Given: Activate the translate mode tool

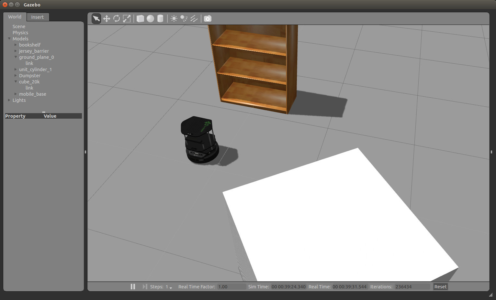Looking at the screenshot, I should tap(107, 19).
